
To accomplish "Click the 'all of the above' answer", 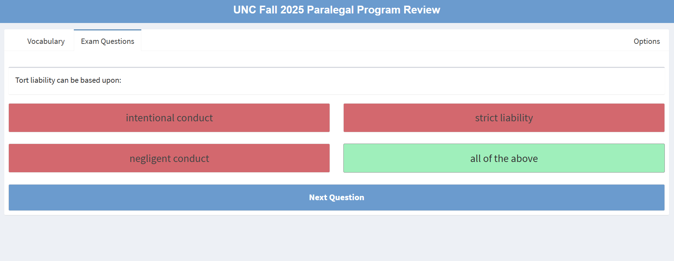I will click(x=504, y=158).
